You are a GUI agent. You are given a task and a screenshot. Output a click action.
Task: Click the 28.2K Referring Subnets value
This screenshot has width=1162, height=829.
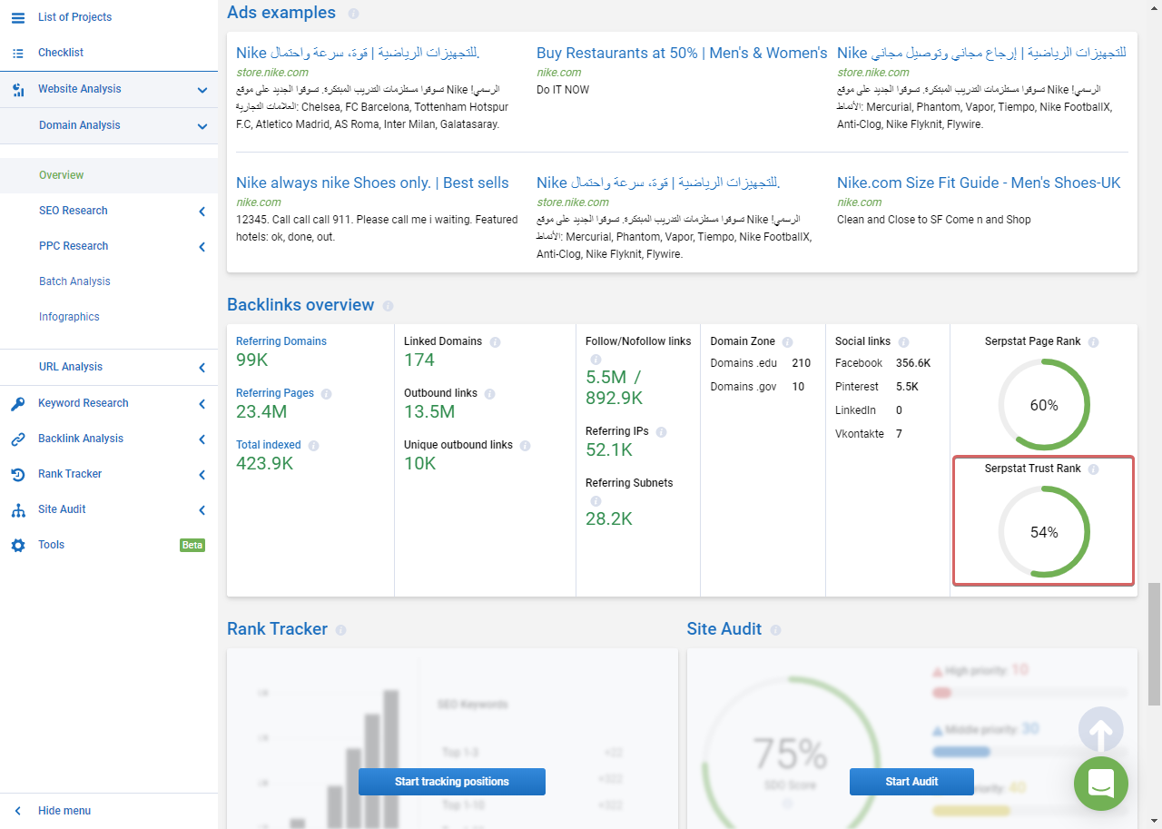coord(609,519)
